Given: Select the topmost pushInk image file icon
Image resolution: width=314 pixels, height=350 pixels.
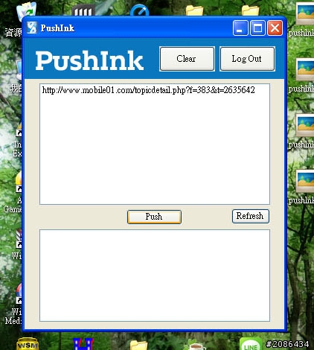Looking at the screenshot, I should [305, 13].
